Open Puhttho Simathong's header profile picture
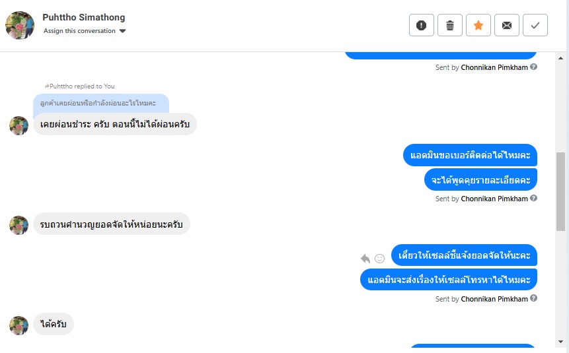 tap(20, 25)
